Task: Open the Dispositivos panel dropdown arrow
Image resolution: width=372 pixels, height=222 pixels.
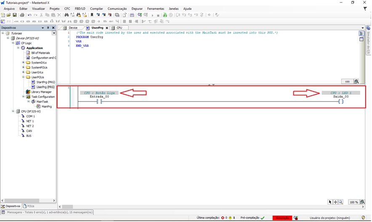Action: [x=43, y=28]
